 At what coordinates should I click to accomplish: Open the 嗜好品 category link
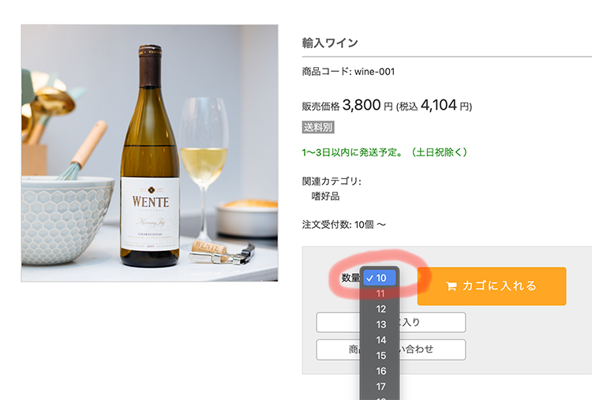326,196
